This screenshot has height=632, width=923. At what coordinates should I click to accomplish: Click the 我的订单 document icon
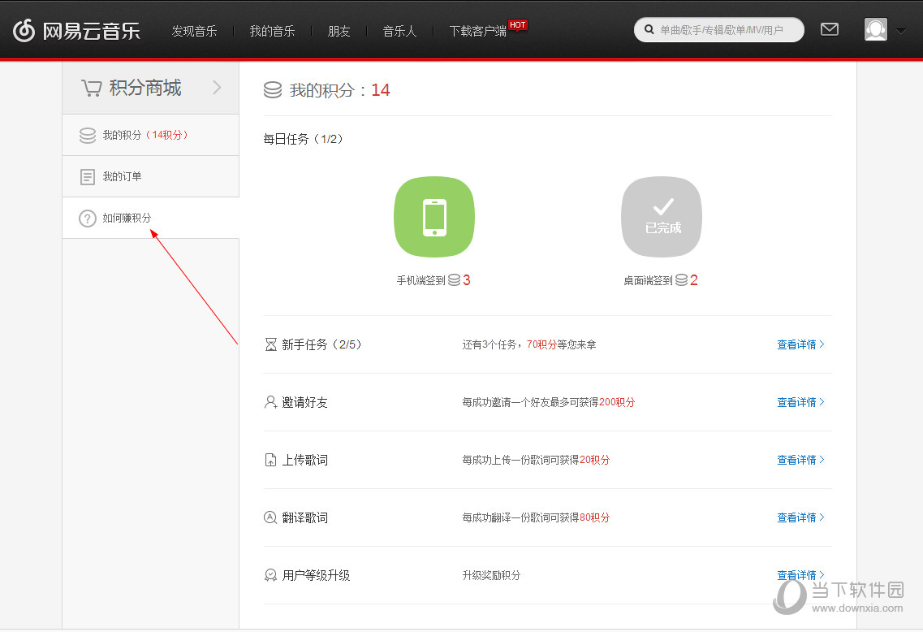click(x=88, y=176)
